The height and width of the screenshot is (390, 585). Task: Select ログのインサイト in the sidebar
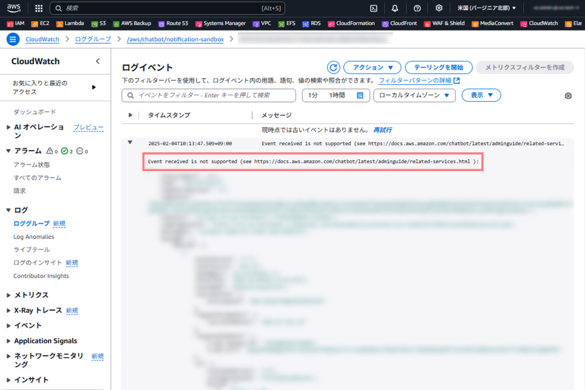click(37, 263)
